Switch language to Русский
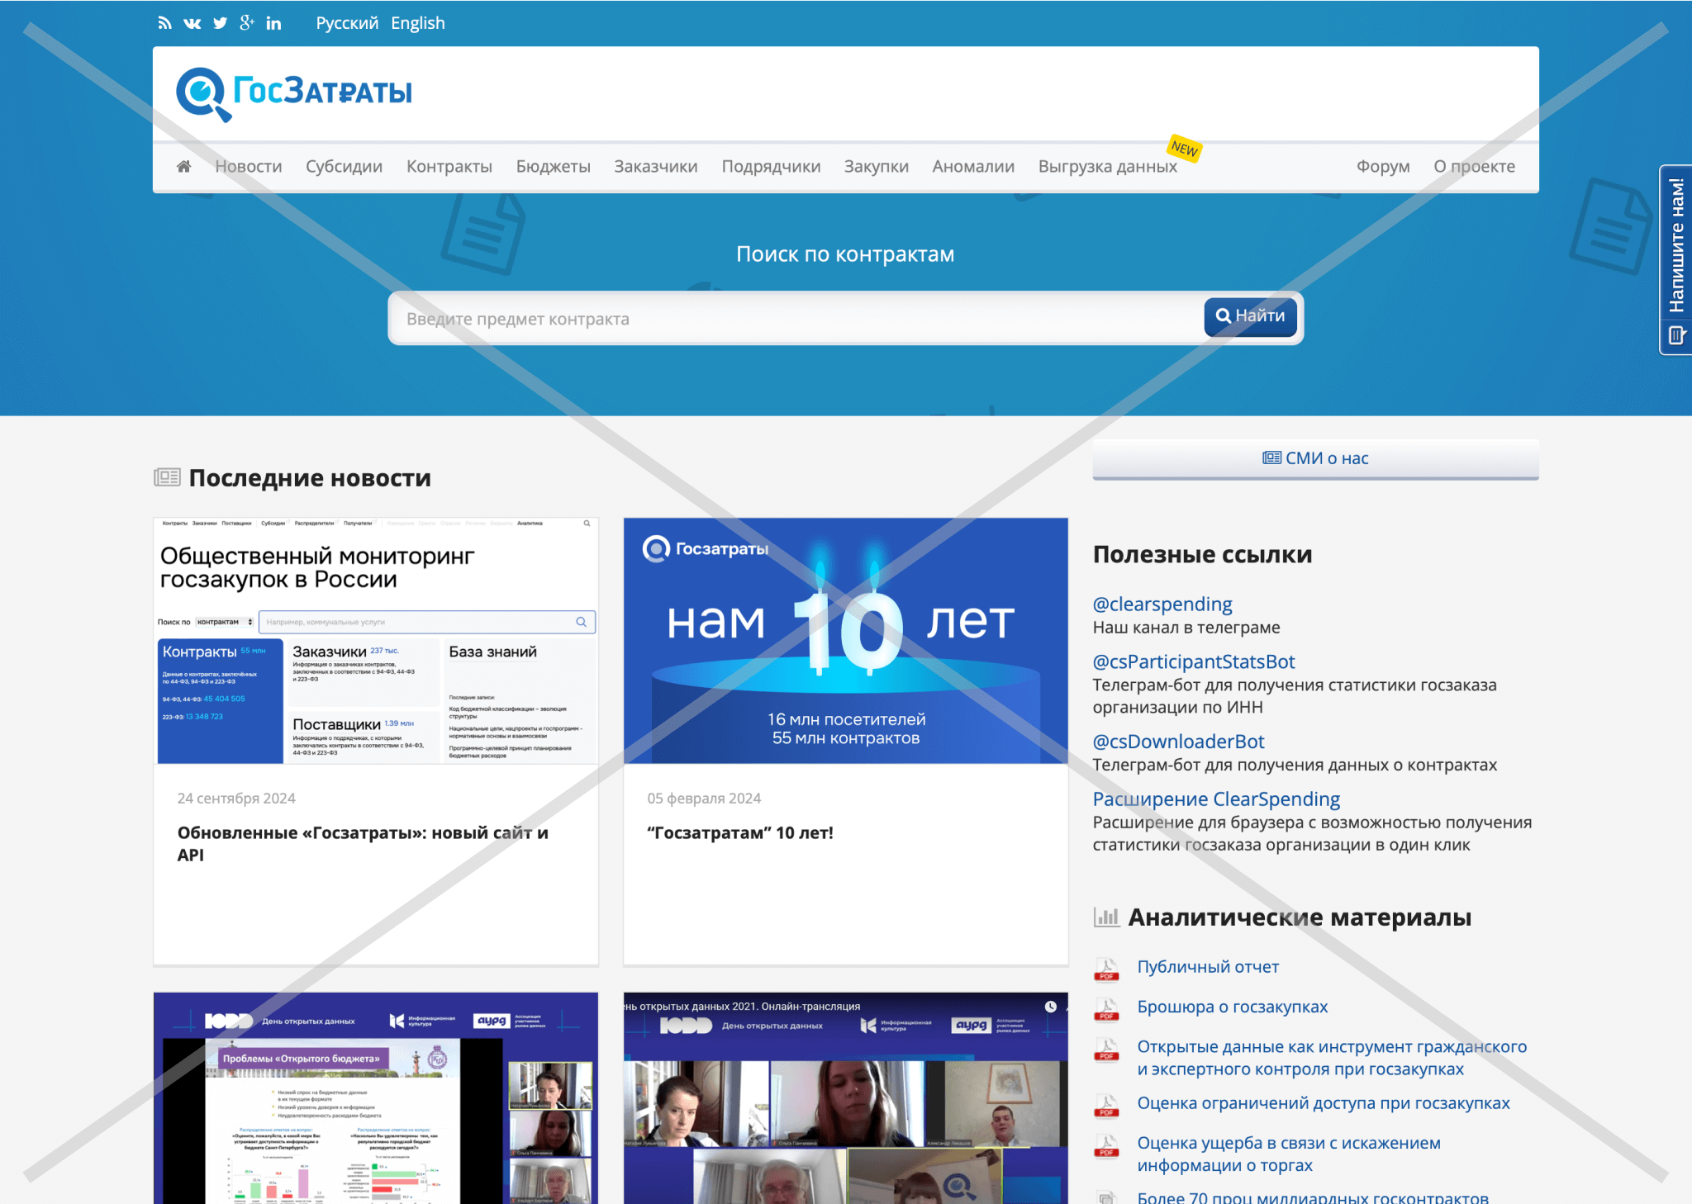The image size is (1692, 1204). click(x=347, y=23)
